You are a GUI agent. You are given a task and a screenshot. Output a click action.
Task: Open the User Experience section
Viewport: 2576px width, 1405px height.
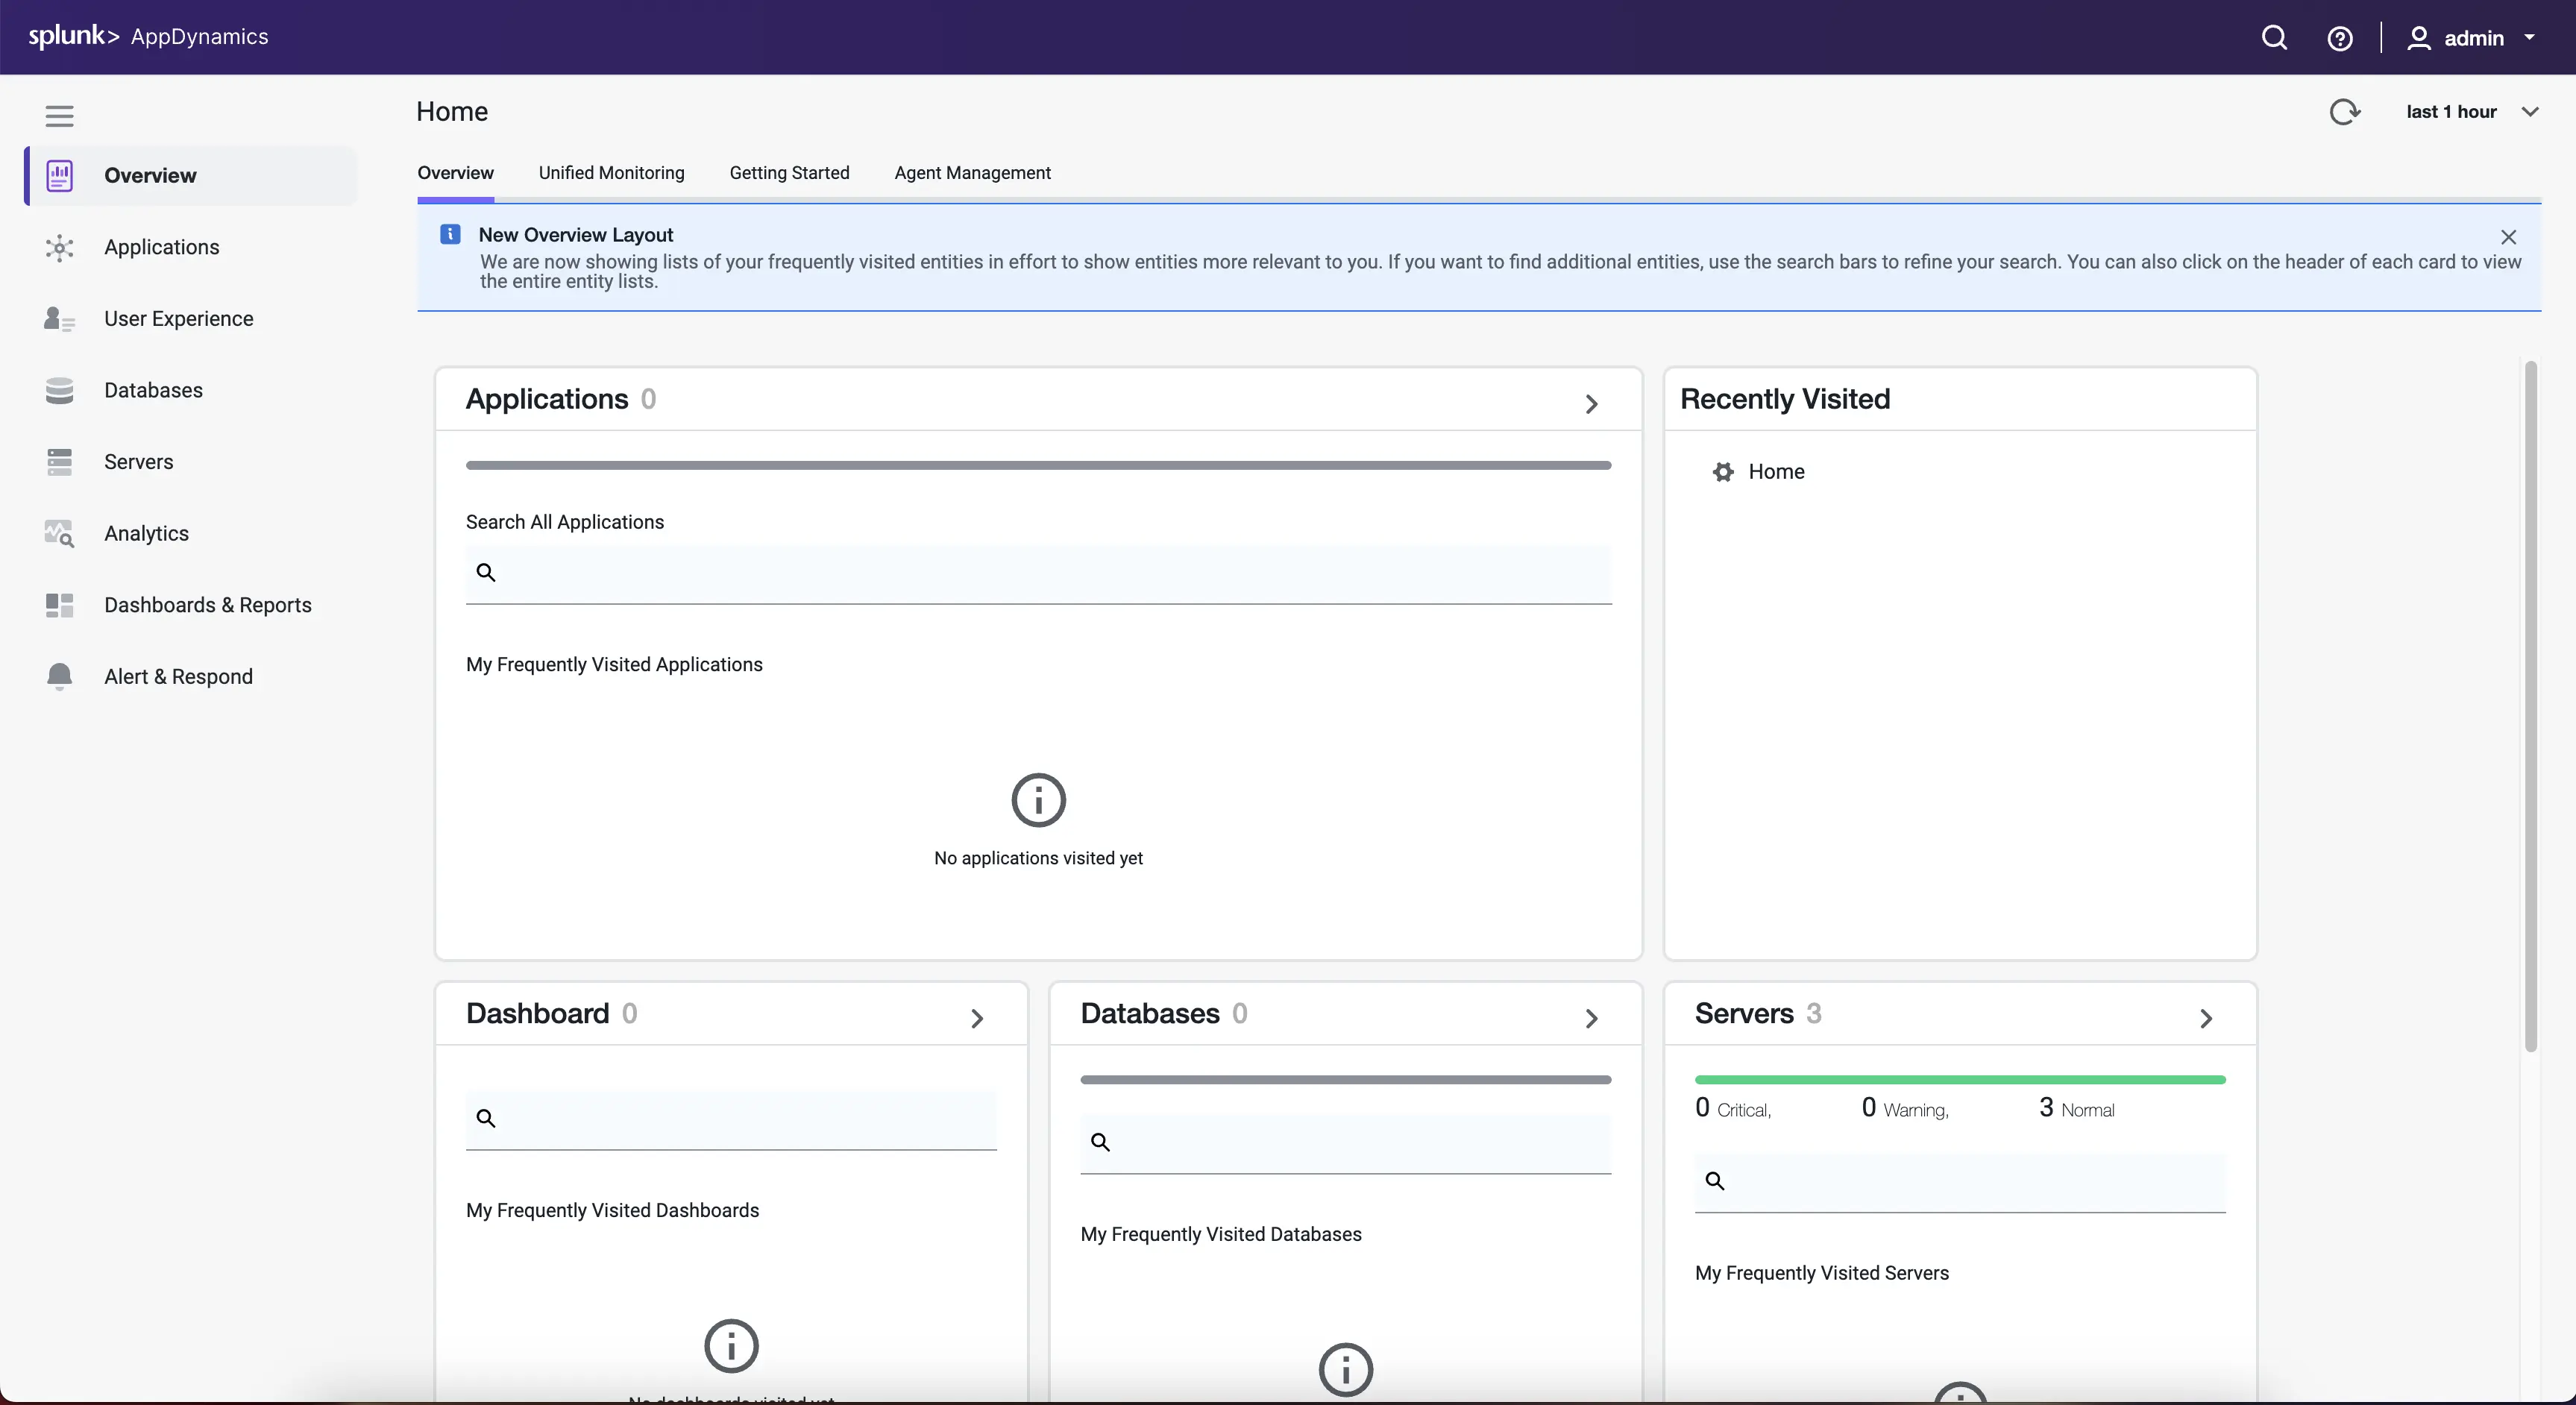point(60,319)
